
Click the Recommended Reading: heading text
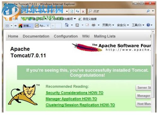pyautogui.click(x=67, y=86)
